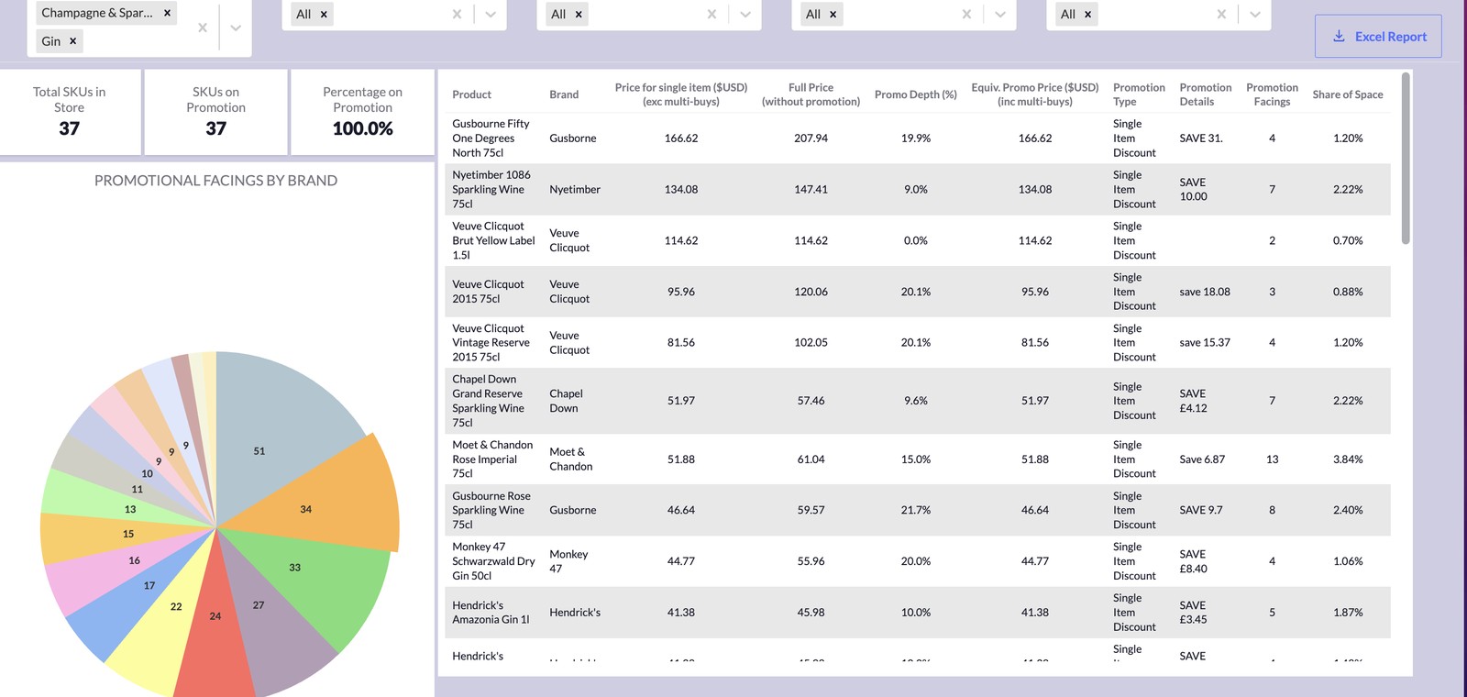Click the Product column header
Image resolution: width=1467 pixels, height=697 pixels.
pyautogui.click(x=471, y=94)
